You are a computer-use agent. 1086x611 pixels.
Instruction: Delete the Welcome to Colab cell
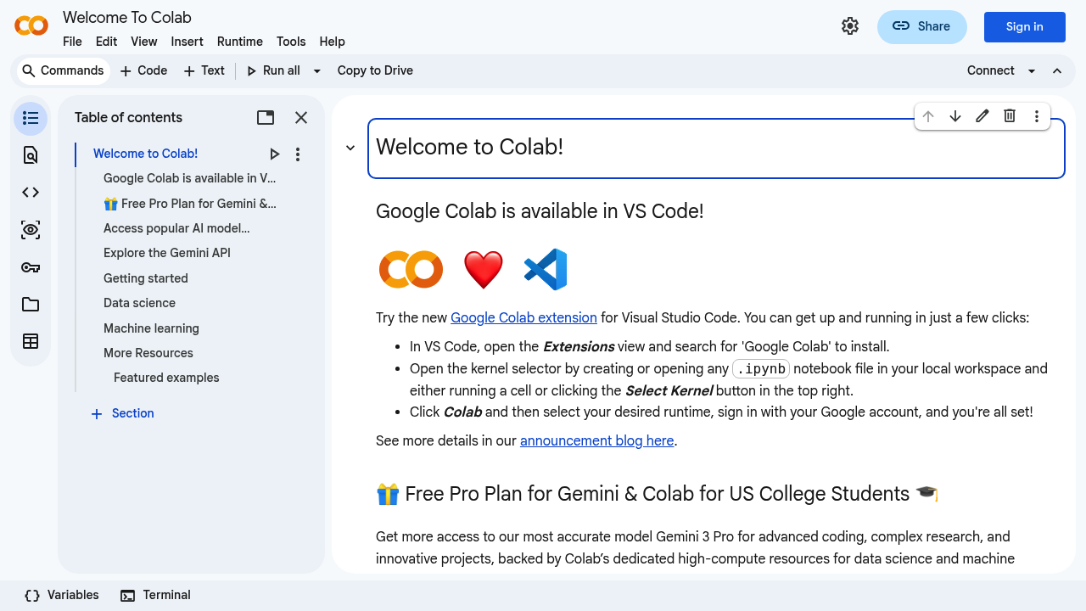pos(1009,115)
